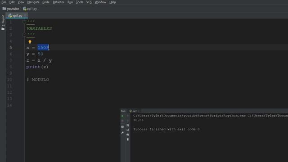Click the 30.06 output value
Viewport: 288px width, 162px height.
click(x=138, y=120)
